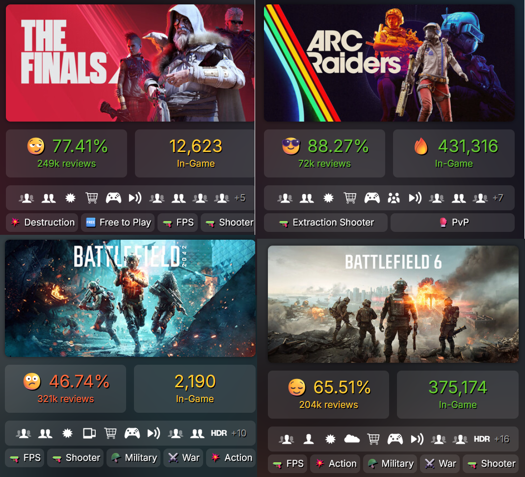Click the controller icon under ARC Raiders
This screenshot has height=477, width=525.
point(372,198)
